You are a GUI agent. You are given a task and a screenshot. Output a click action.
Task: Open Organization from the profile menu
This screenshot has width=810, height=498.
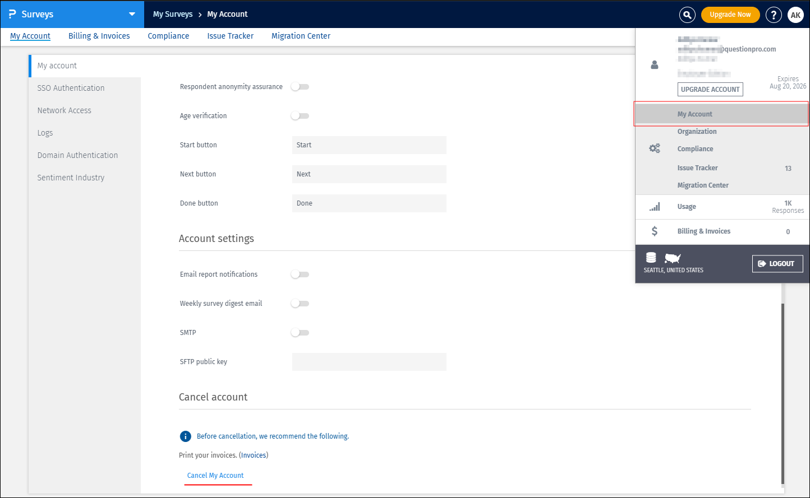(697, 131)
